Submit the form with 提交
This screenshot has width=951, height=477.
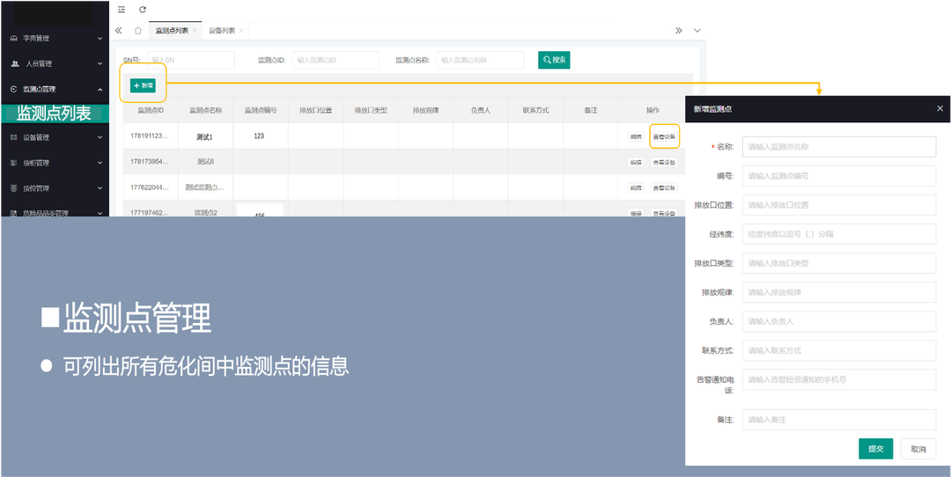876,449
